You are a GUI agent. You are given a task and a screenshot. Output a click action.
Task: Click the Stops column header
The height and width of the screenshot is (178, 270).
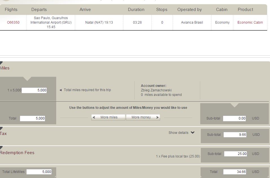click(162, 10)
